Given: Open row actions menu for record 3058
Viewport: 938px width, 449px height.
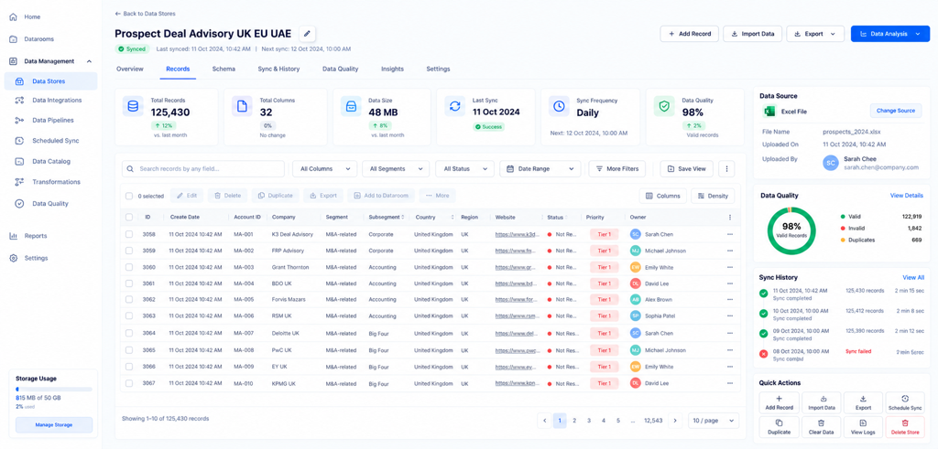Looking at the screenshot, I should point(729,234).
